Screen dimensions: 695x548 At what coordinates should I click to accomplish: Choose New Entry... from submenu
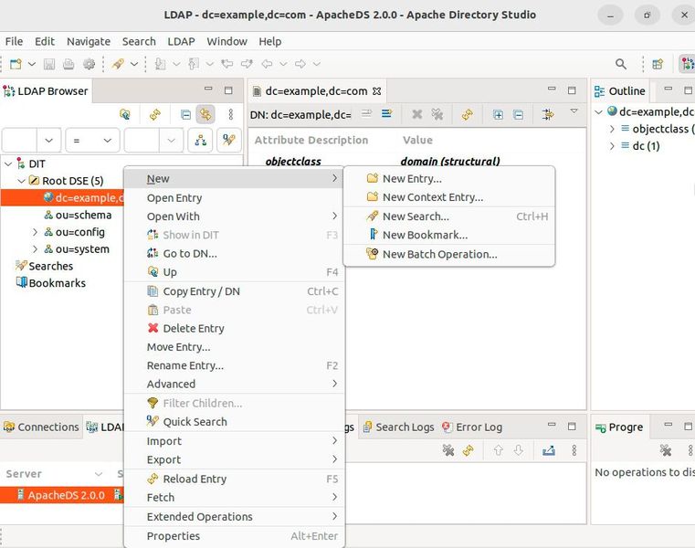tap(449, 179)
